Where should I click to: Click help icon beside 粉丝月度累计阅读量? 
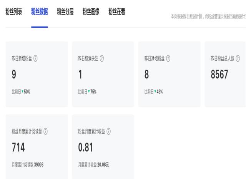click(x=46, y=131)
